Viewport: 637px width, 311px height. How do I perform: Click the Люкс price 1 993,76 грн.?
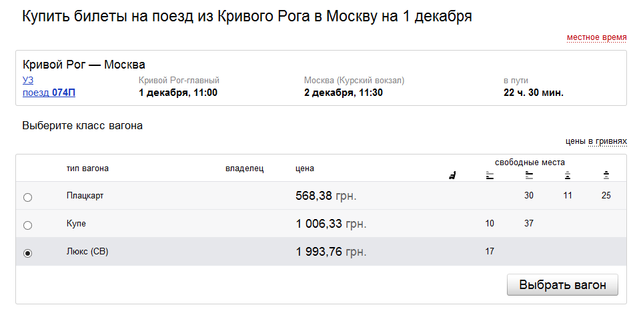[331, 252]
